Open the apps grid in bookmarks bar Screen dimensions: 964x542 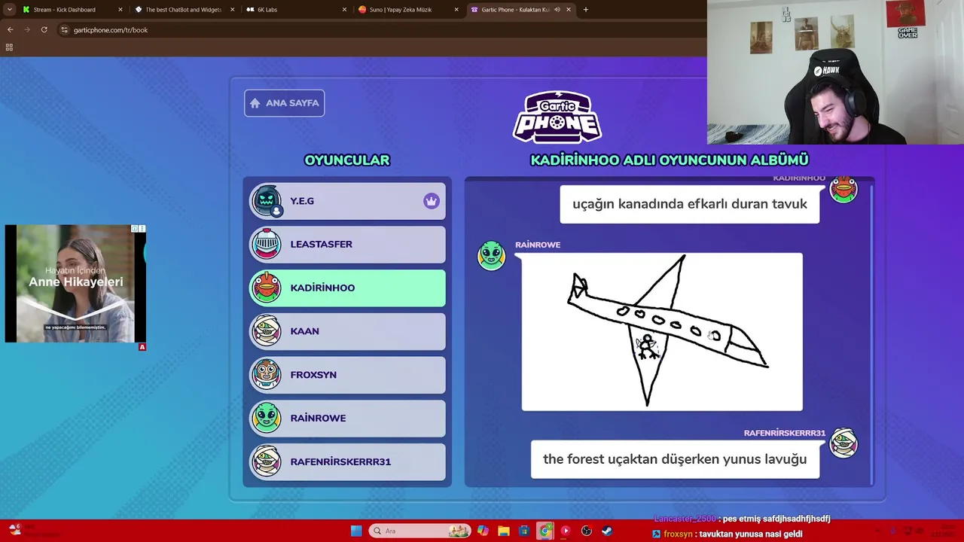pyautogui.click(x=9, y=47)
